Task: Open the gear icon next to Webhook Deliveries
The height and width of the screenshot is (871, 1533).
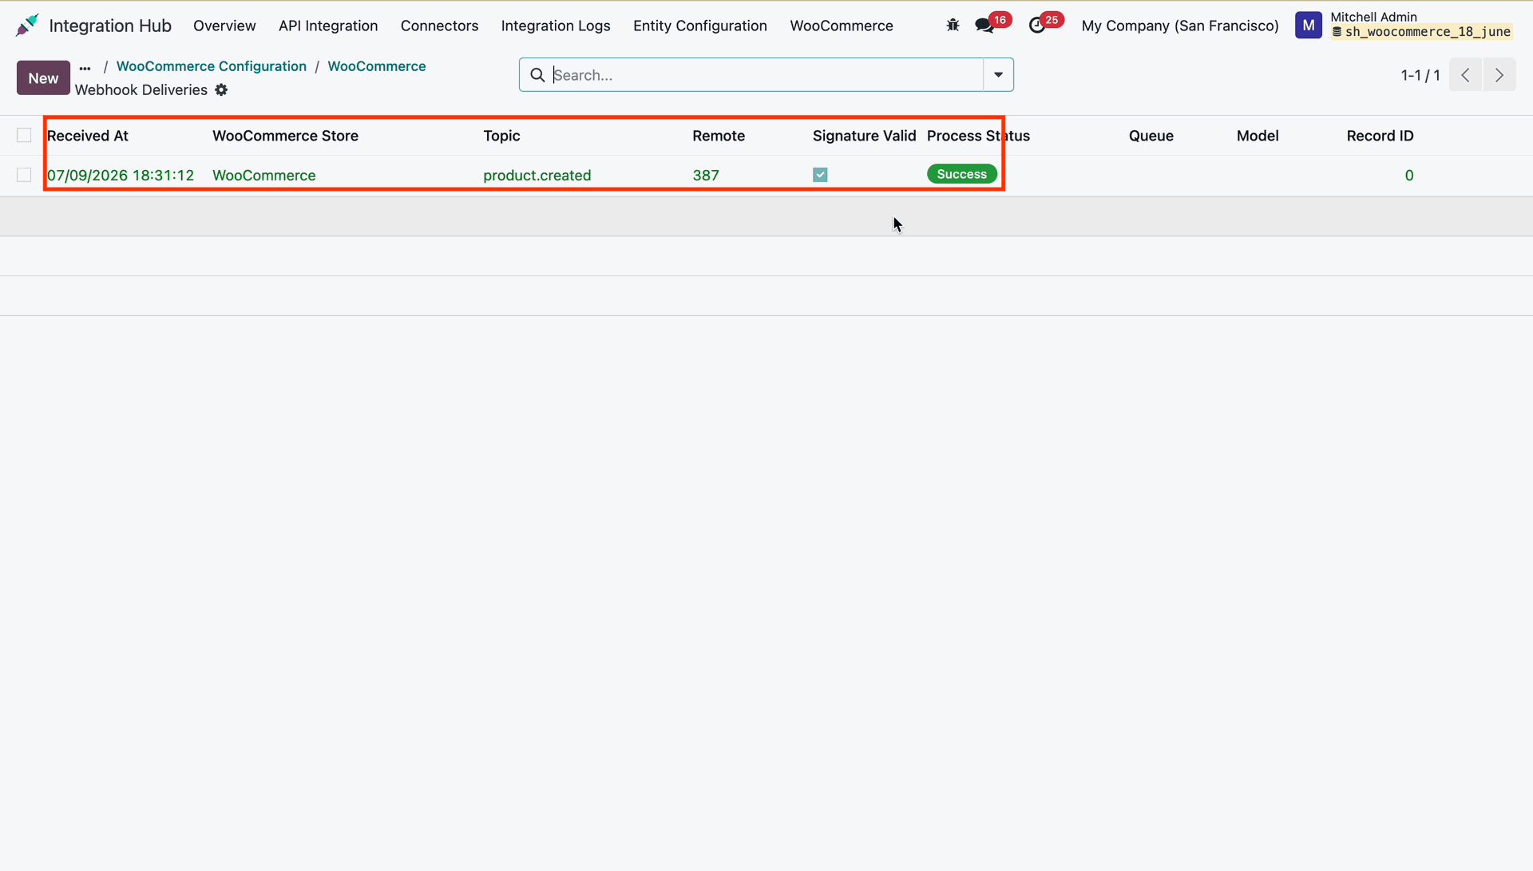Action: click(221, 90)
